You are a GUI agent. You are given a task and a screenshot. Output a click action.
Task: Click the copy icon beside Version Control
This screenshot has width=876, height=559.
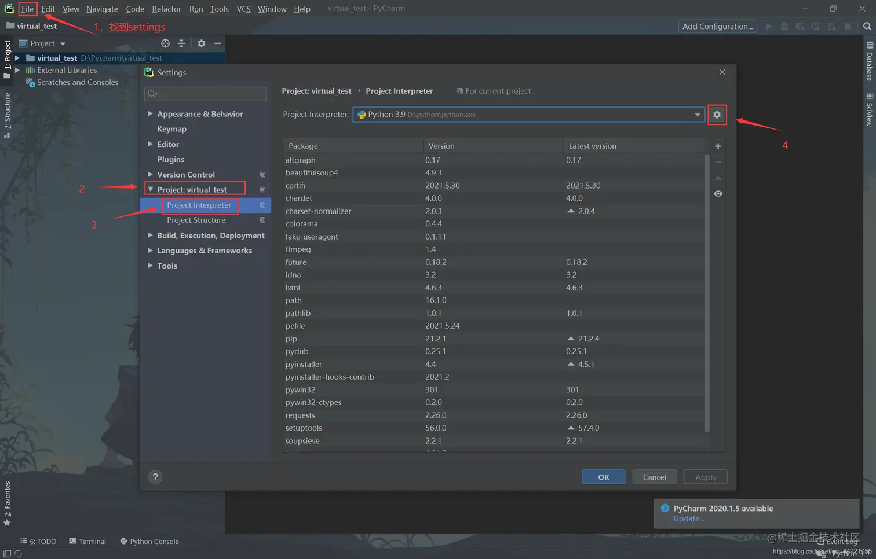click(x=262, y=175)
